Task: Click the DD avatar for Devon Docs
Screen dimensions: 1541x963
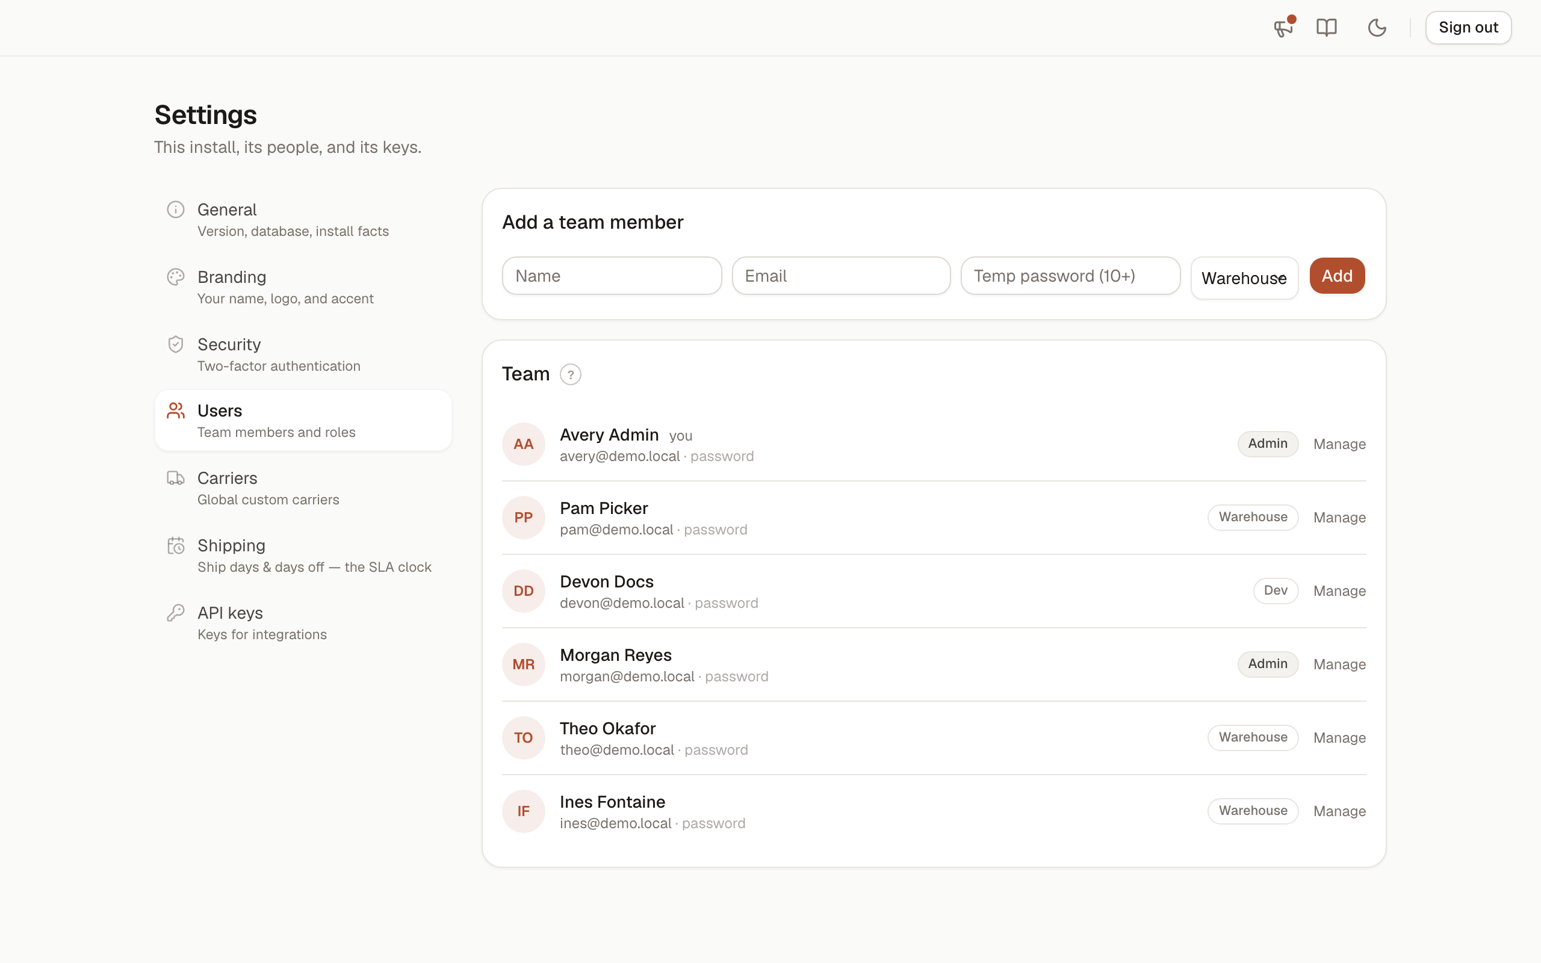Action: tap(524, 591)
